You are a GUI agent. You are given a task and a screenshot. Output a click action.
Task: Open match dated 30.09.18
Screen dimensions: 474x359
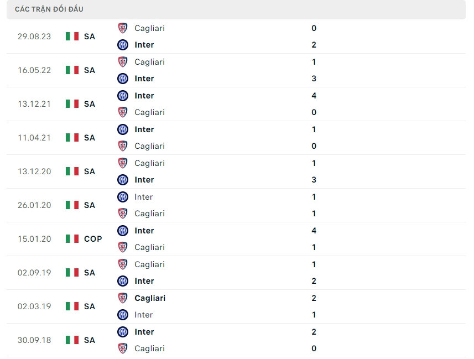coord(34,340)
